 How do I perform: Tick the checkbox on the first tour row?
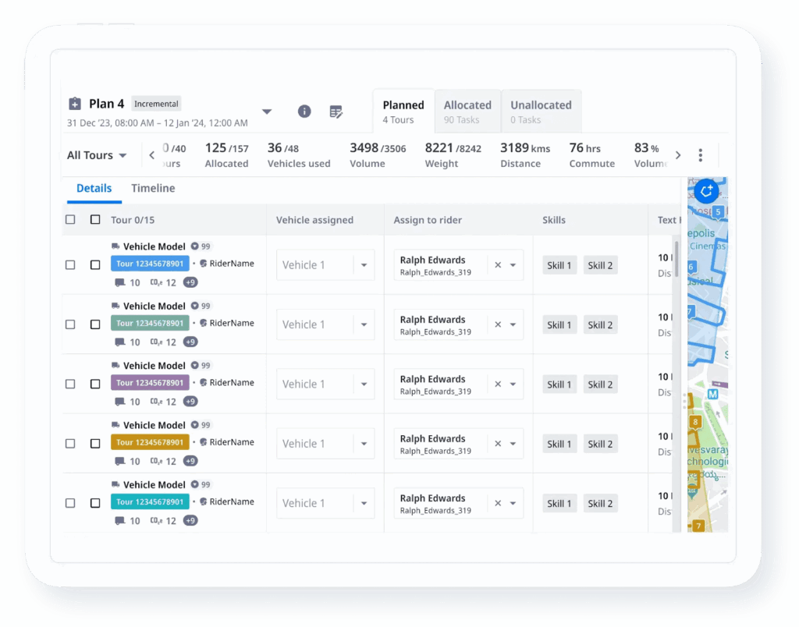tap(70, 263)
